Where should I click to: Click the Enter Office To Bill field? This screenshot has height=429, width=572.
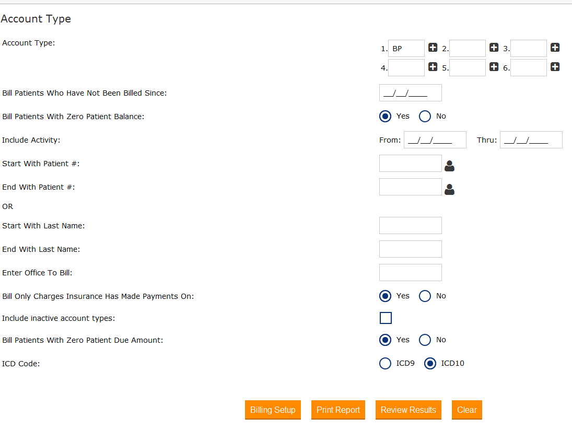tap(410, 273)
